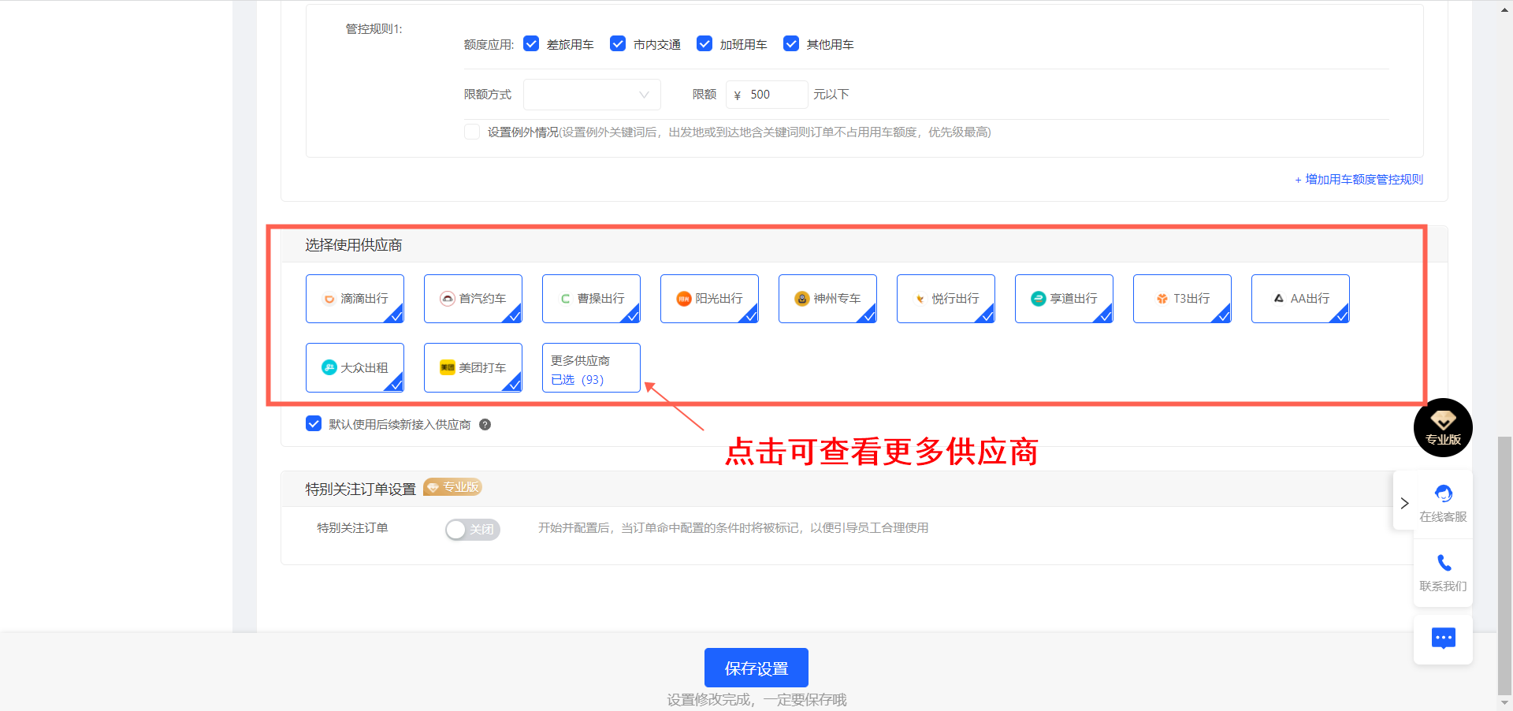Click the 限额 amount input showing 500
Screen dimensions: 1513x711
767,95
